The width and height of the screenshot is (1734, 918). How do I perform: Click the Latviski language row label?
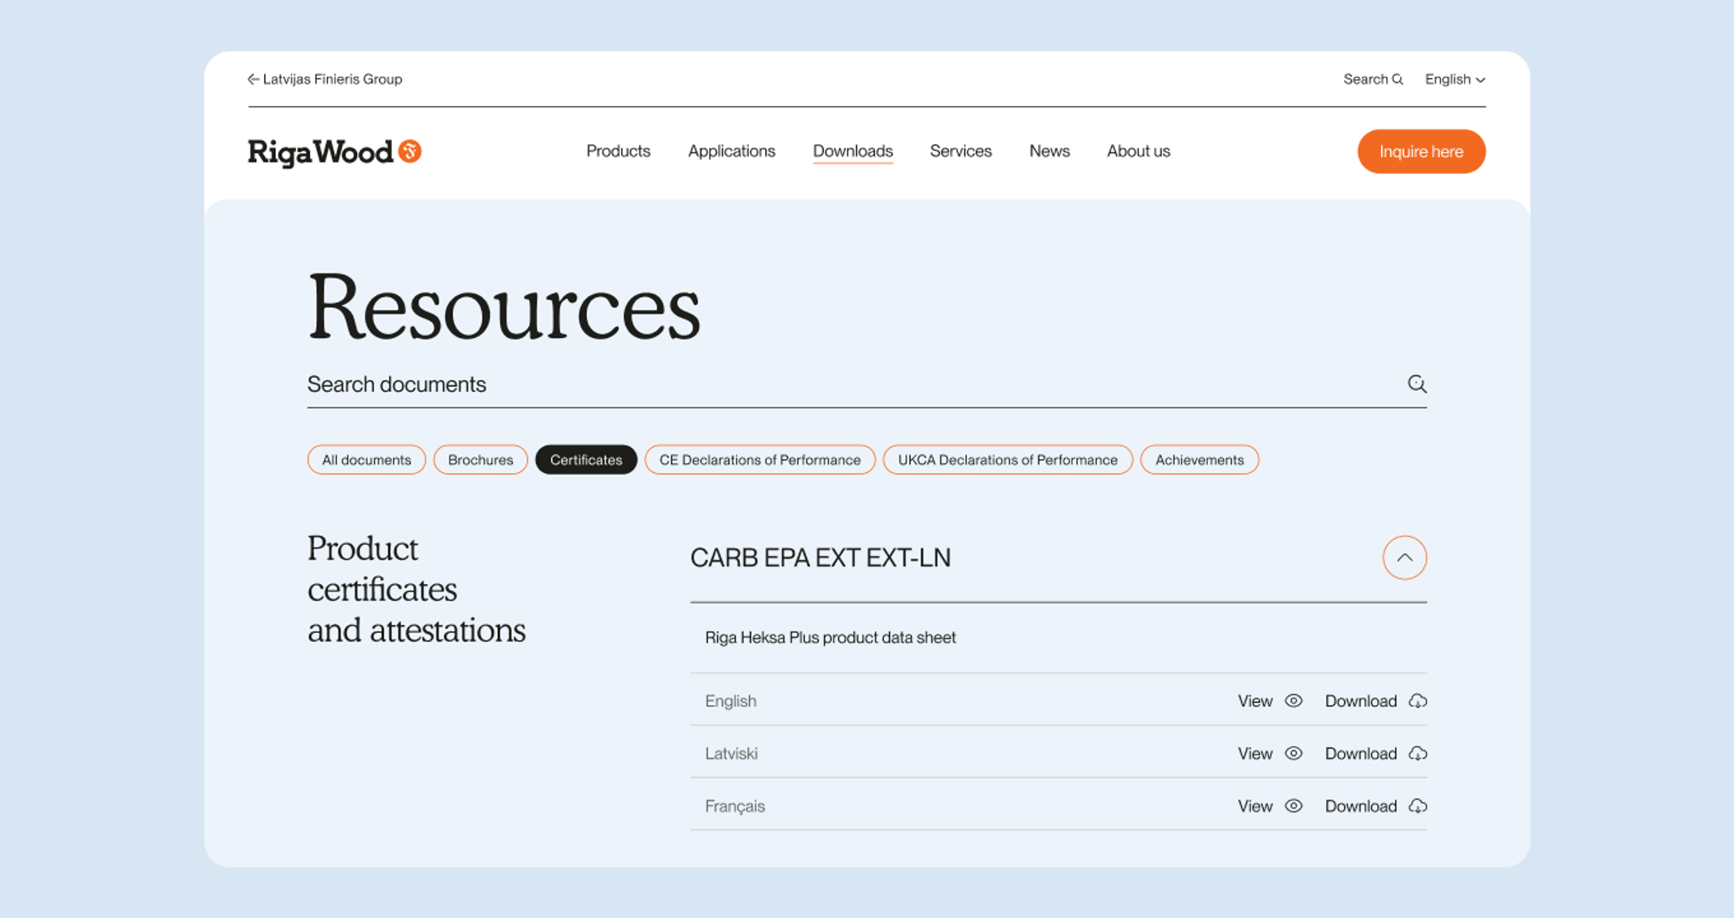click(x=731, y=753)
